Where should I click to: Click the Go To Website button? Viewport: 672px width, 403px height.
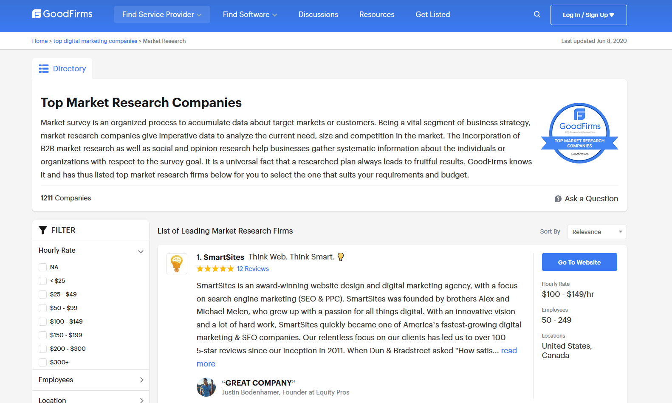(579, 262)
